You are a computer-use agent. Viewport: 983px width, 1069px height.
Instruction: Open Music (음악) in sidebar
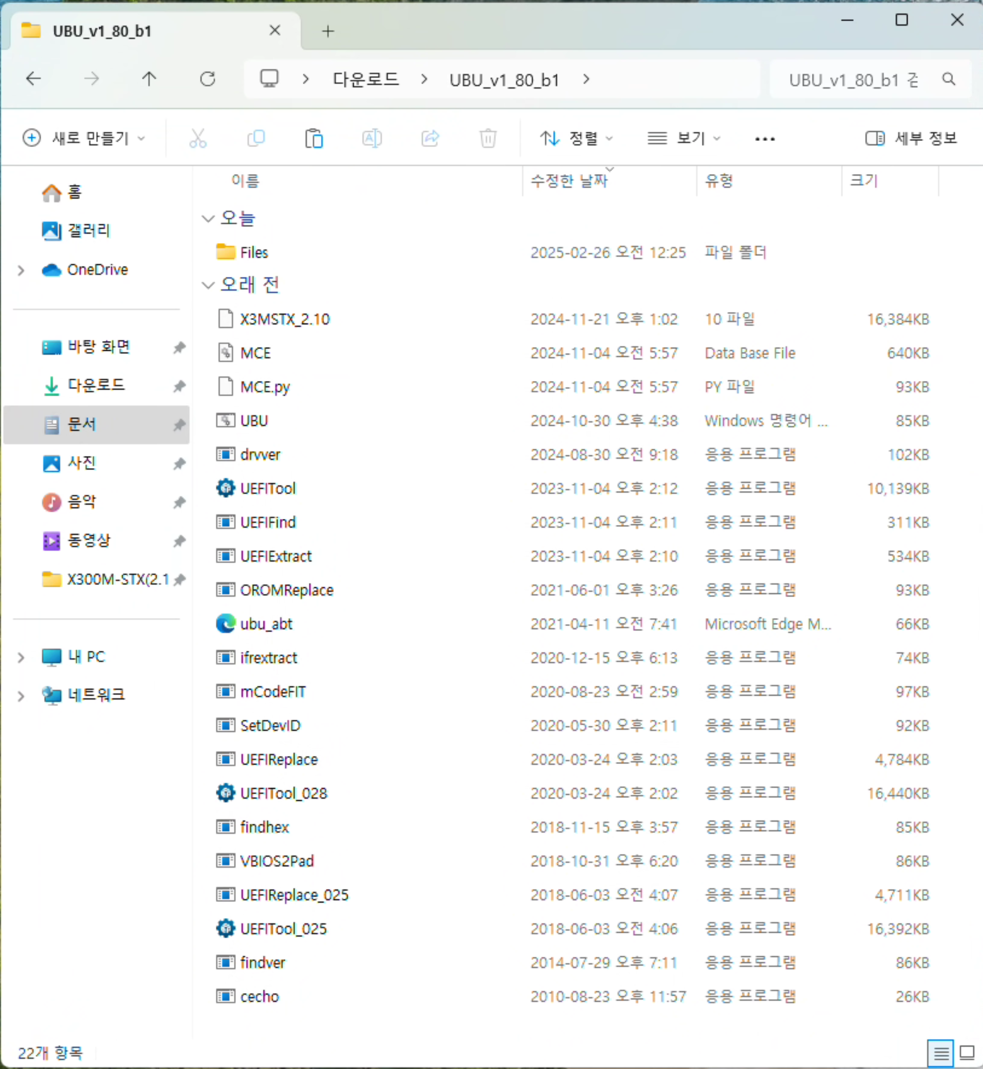click(68, 501)
